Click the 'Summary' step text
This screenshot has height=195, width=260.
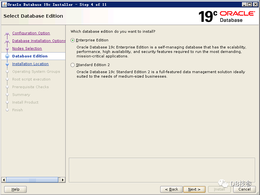coord(21,95)
